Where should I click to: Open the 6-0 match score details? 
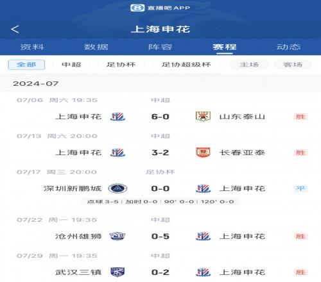pos(160,117)
